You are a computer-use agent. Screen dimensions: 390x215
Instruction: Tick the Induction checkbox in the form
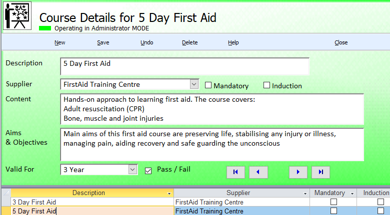pyautogui.click(x=266, y=85)
